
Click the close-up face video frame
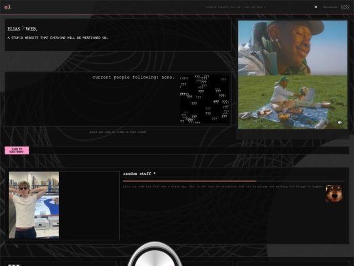(292, 48)
